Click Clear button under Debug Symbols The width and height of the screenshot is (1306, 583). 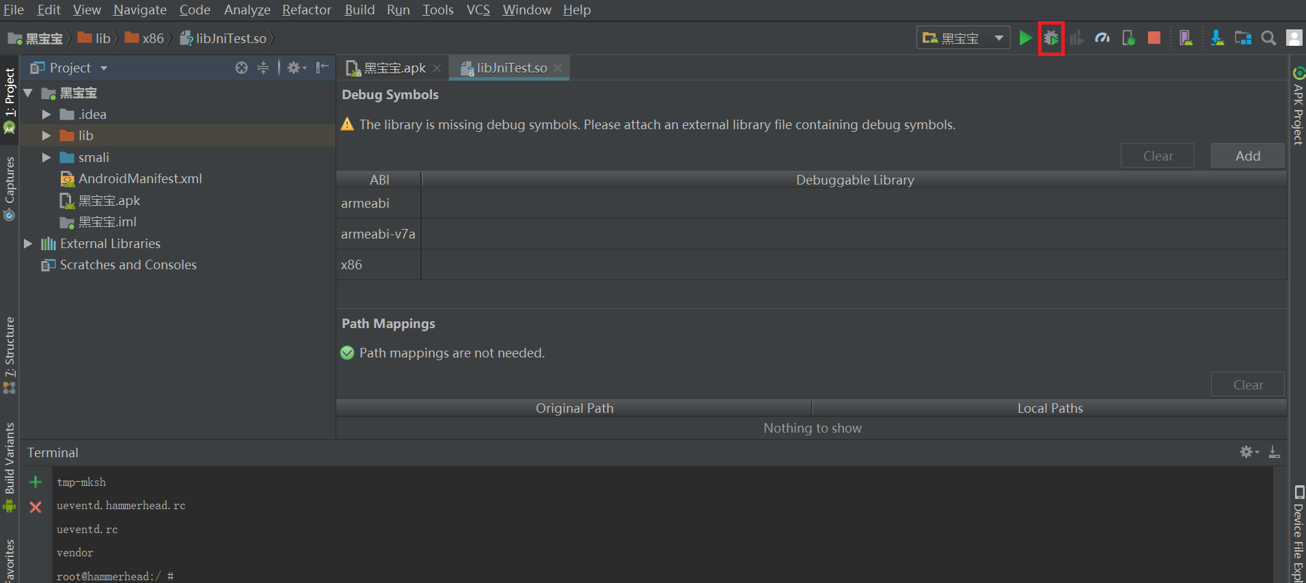click(1158, 156)
